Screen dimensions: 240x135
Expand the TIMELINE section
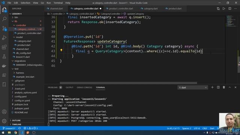point(16,124)
